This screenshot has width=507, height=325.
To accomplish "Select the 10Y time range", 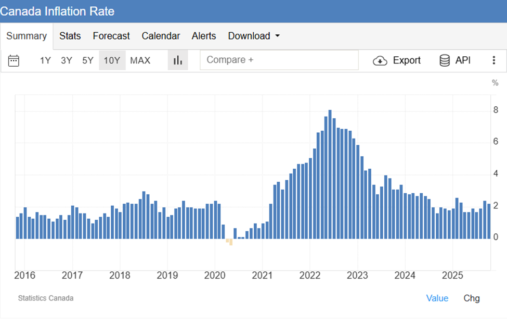I will [112, 60].
